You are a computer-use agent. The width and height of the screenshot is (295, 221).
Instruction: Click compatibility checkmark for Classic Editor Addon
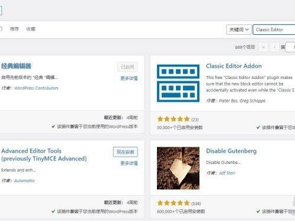(x=258, y=127)
